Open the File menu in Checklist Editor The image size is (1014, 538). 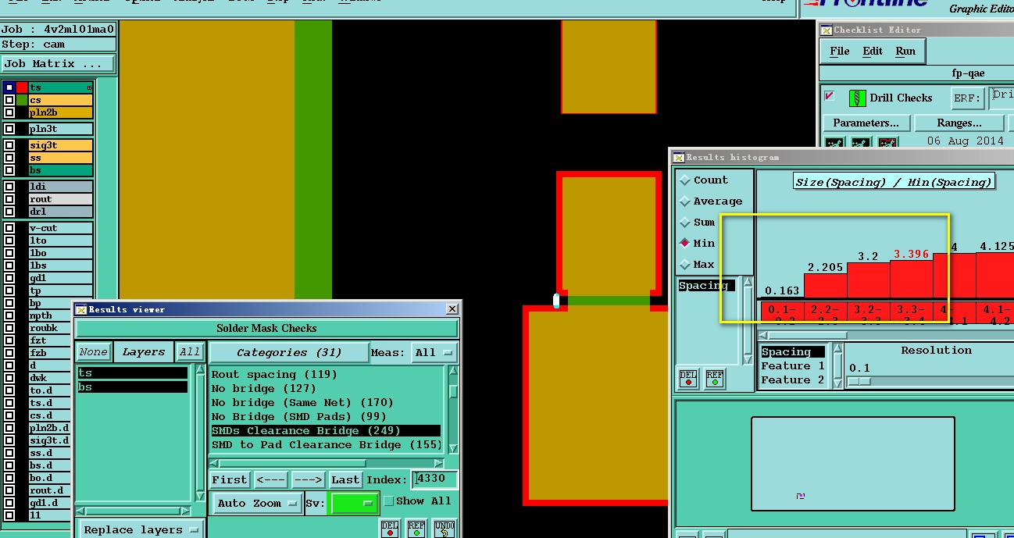(840, 52)
